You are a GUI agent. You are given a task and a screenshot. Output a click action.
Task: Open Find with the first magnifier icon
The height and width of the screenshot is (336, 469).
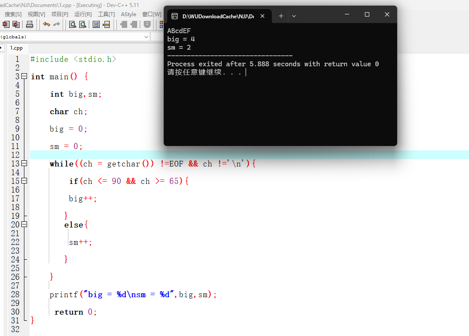pyautogui.click(x=72, y=24)
